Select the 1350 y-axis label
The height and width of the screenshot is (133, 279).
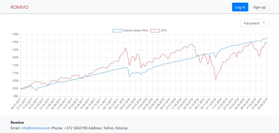tap(16, 34)
